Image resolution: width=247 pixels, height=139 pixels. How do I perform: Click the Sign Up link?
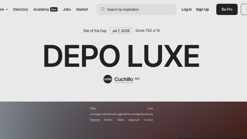tap(202, 9)
